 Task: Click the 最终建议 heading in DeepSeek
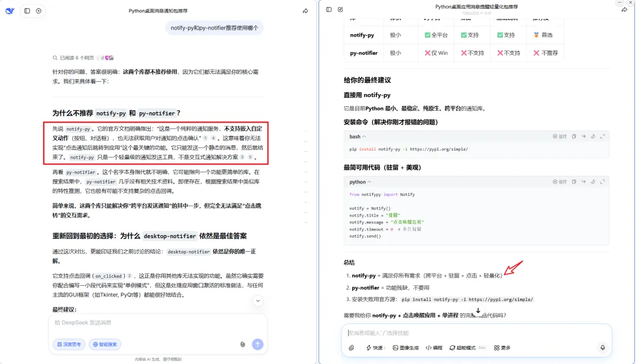(x=64, y=309)
